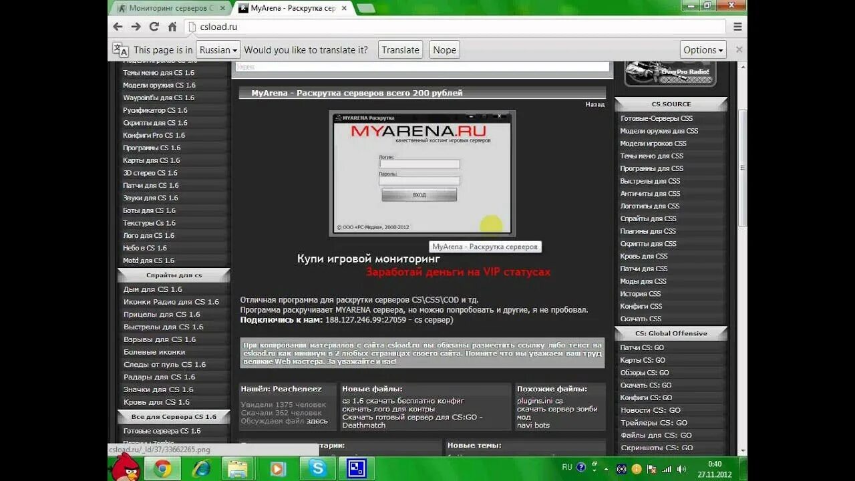The image size is (855, 481).
Task: Open media player from taskbar
Action: 278,469
